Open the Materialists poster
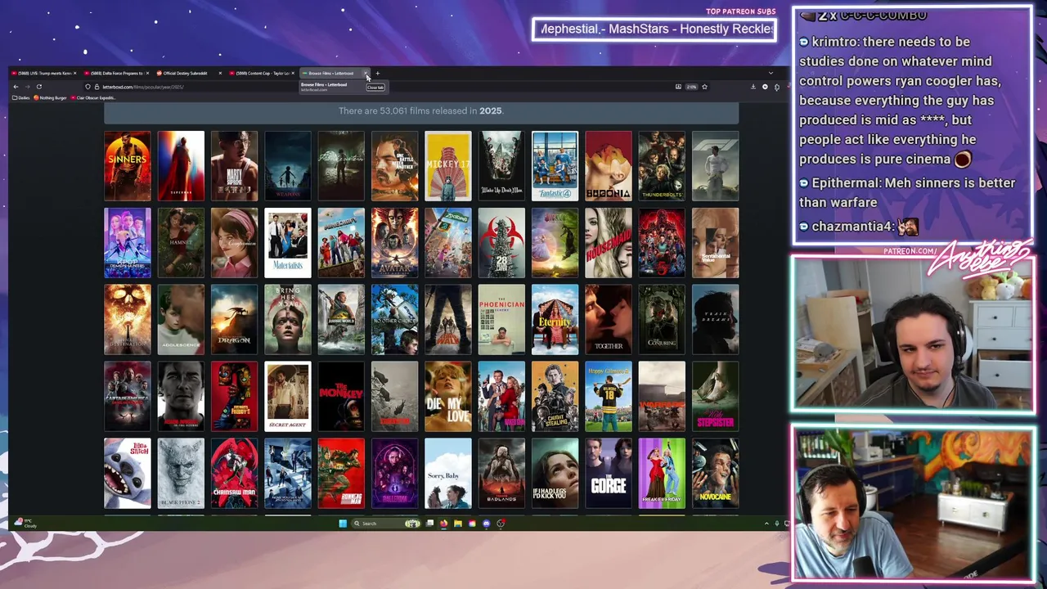Viewport: 1047px width, 589px height. click(288, 243)
